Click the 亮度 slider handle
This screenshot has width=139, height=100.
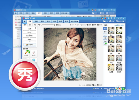point(30,30)
